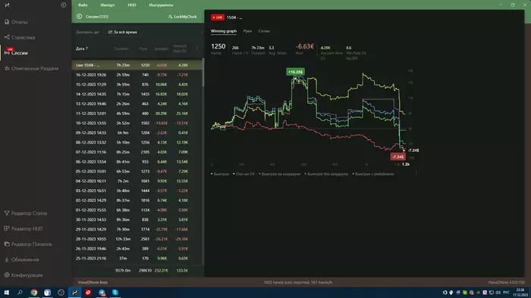
Task: Open Telegram in the taskbar
Action: (102, 292)
